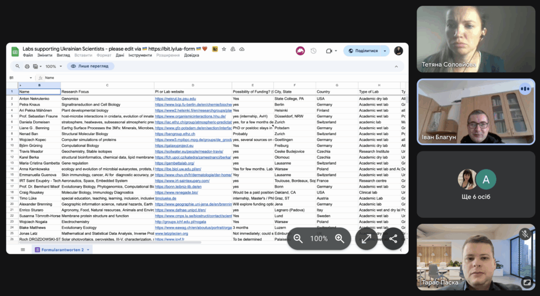Open the 100% zoom dropdown in toolbar
540x296 pixels.
54,66
